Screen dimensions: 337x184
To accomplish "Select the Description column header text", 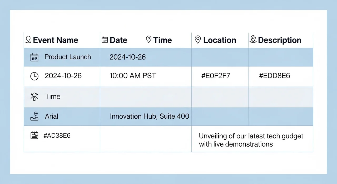I will tap(280, 40).
